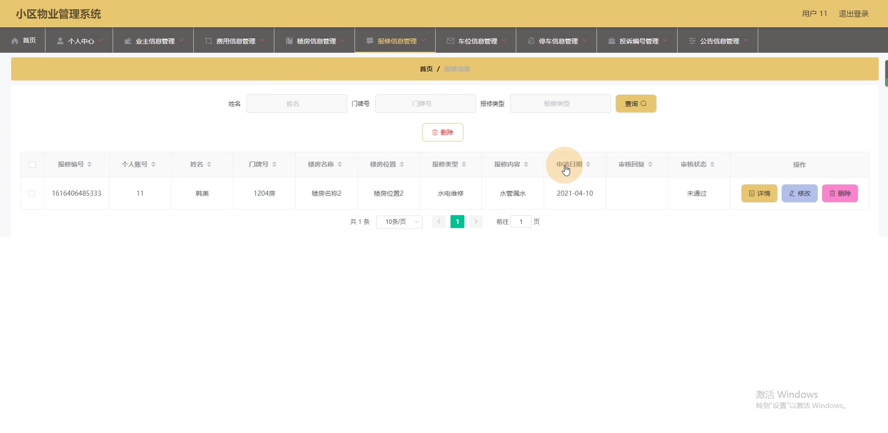Open the 10条/页 page size dropdown
The height and width of the screenshot is (433, 888).
[400, 222]
